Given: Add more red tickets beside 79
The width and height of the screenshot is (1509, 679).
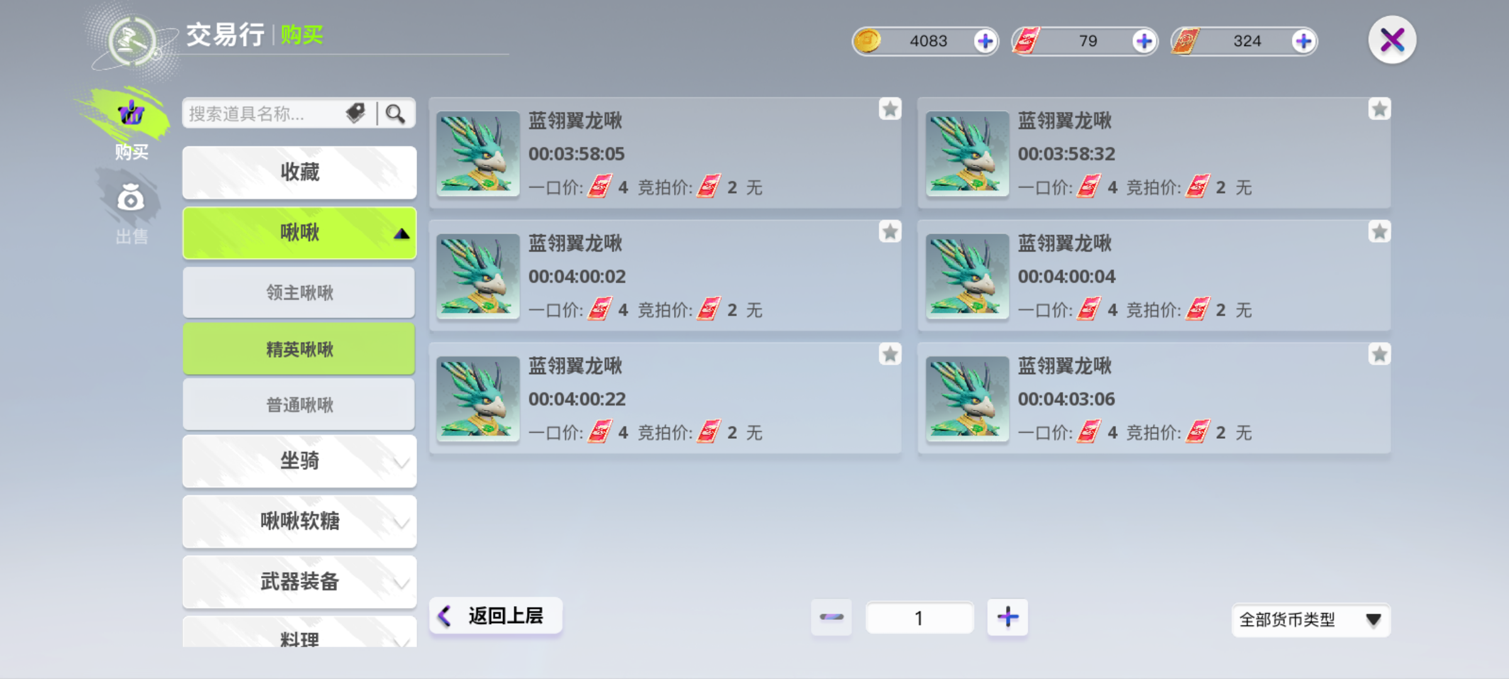Looking at the screenshot, I should click(1144, 41).
